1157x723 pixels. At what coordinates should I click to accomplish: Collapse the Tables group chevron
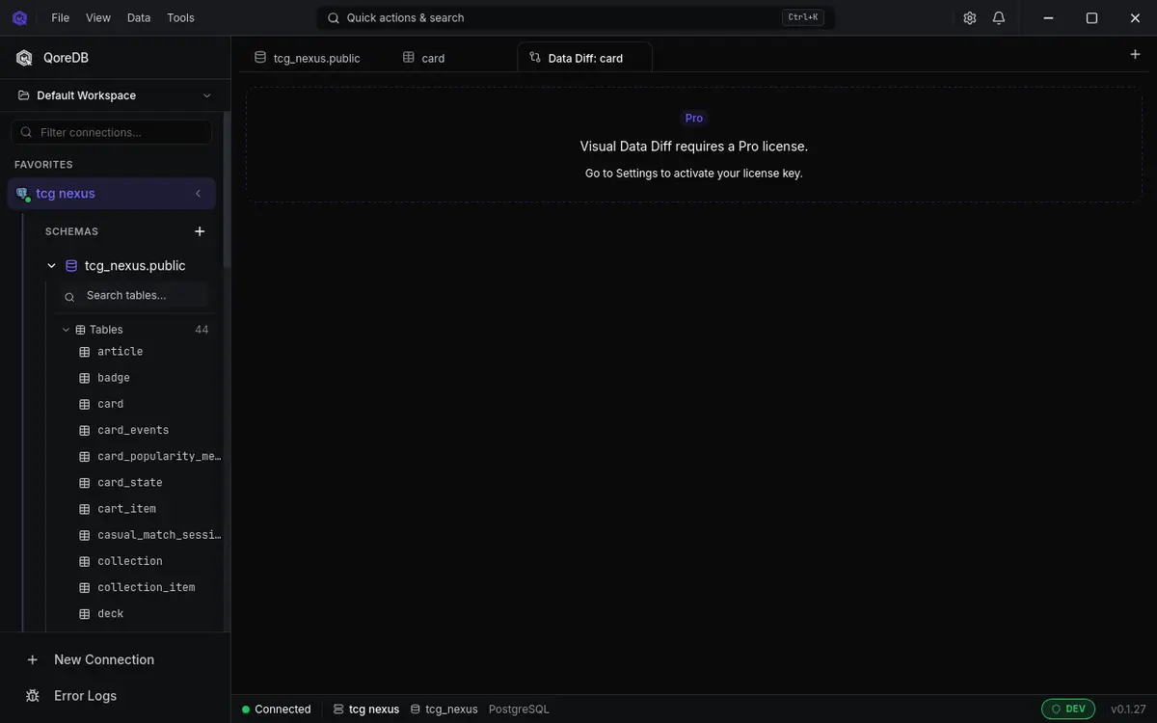(67, 330)
